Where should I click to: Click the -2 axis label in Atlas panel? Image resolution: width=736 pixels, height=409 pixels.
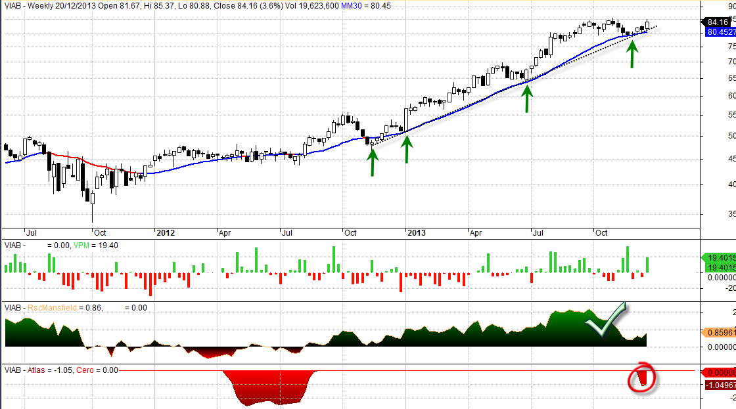pyautogui.click(x=733, y=398)
